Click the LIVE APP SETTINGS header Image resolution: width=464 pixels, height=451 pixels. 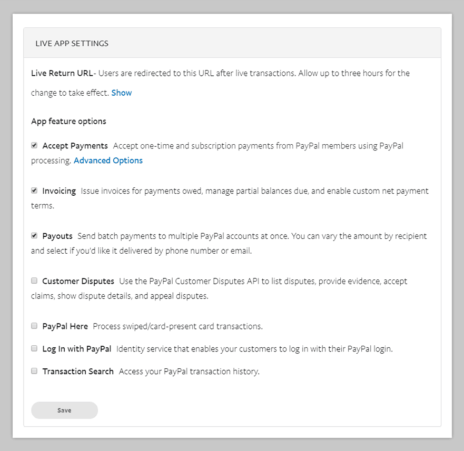click(x=72, y=43)
